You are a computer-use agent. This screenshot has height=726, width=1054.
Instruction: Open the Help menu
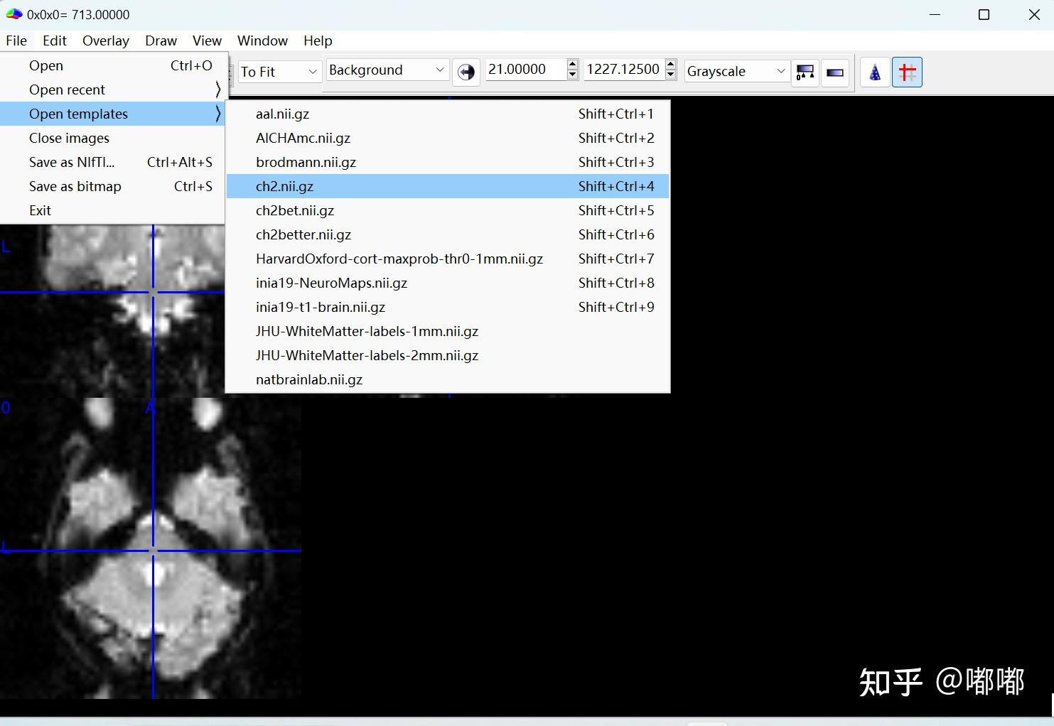318,40
